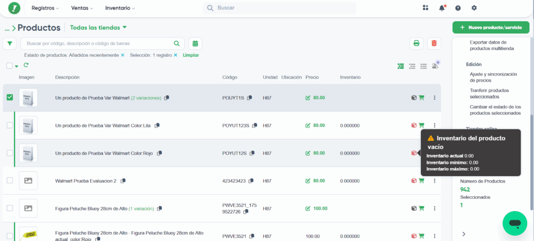This screenshot has width=534, height=241.
Task: Click the red trash delete icon
Action: click(x=434, y=44)
